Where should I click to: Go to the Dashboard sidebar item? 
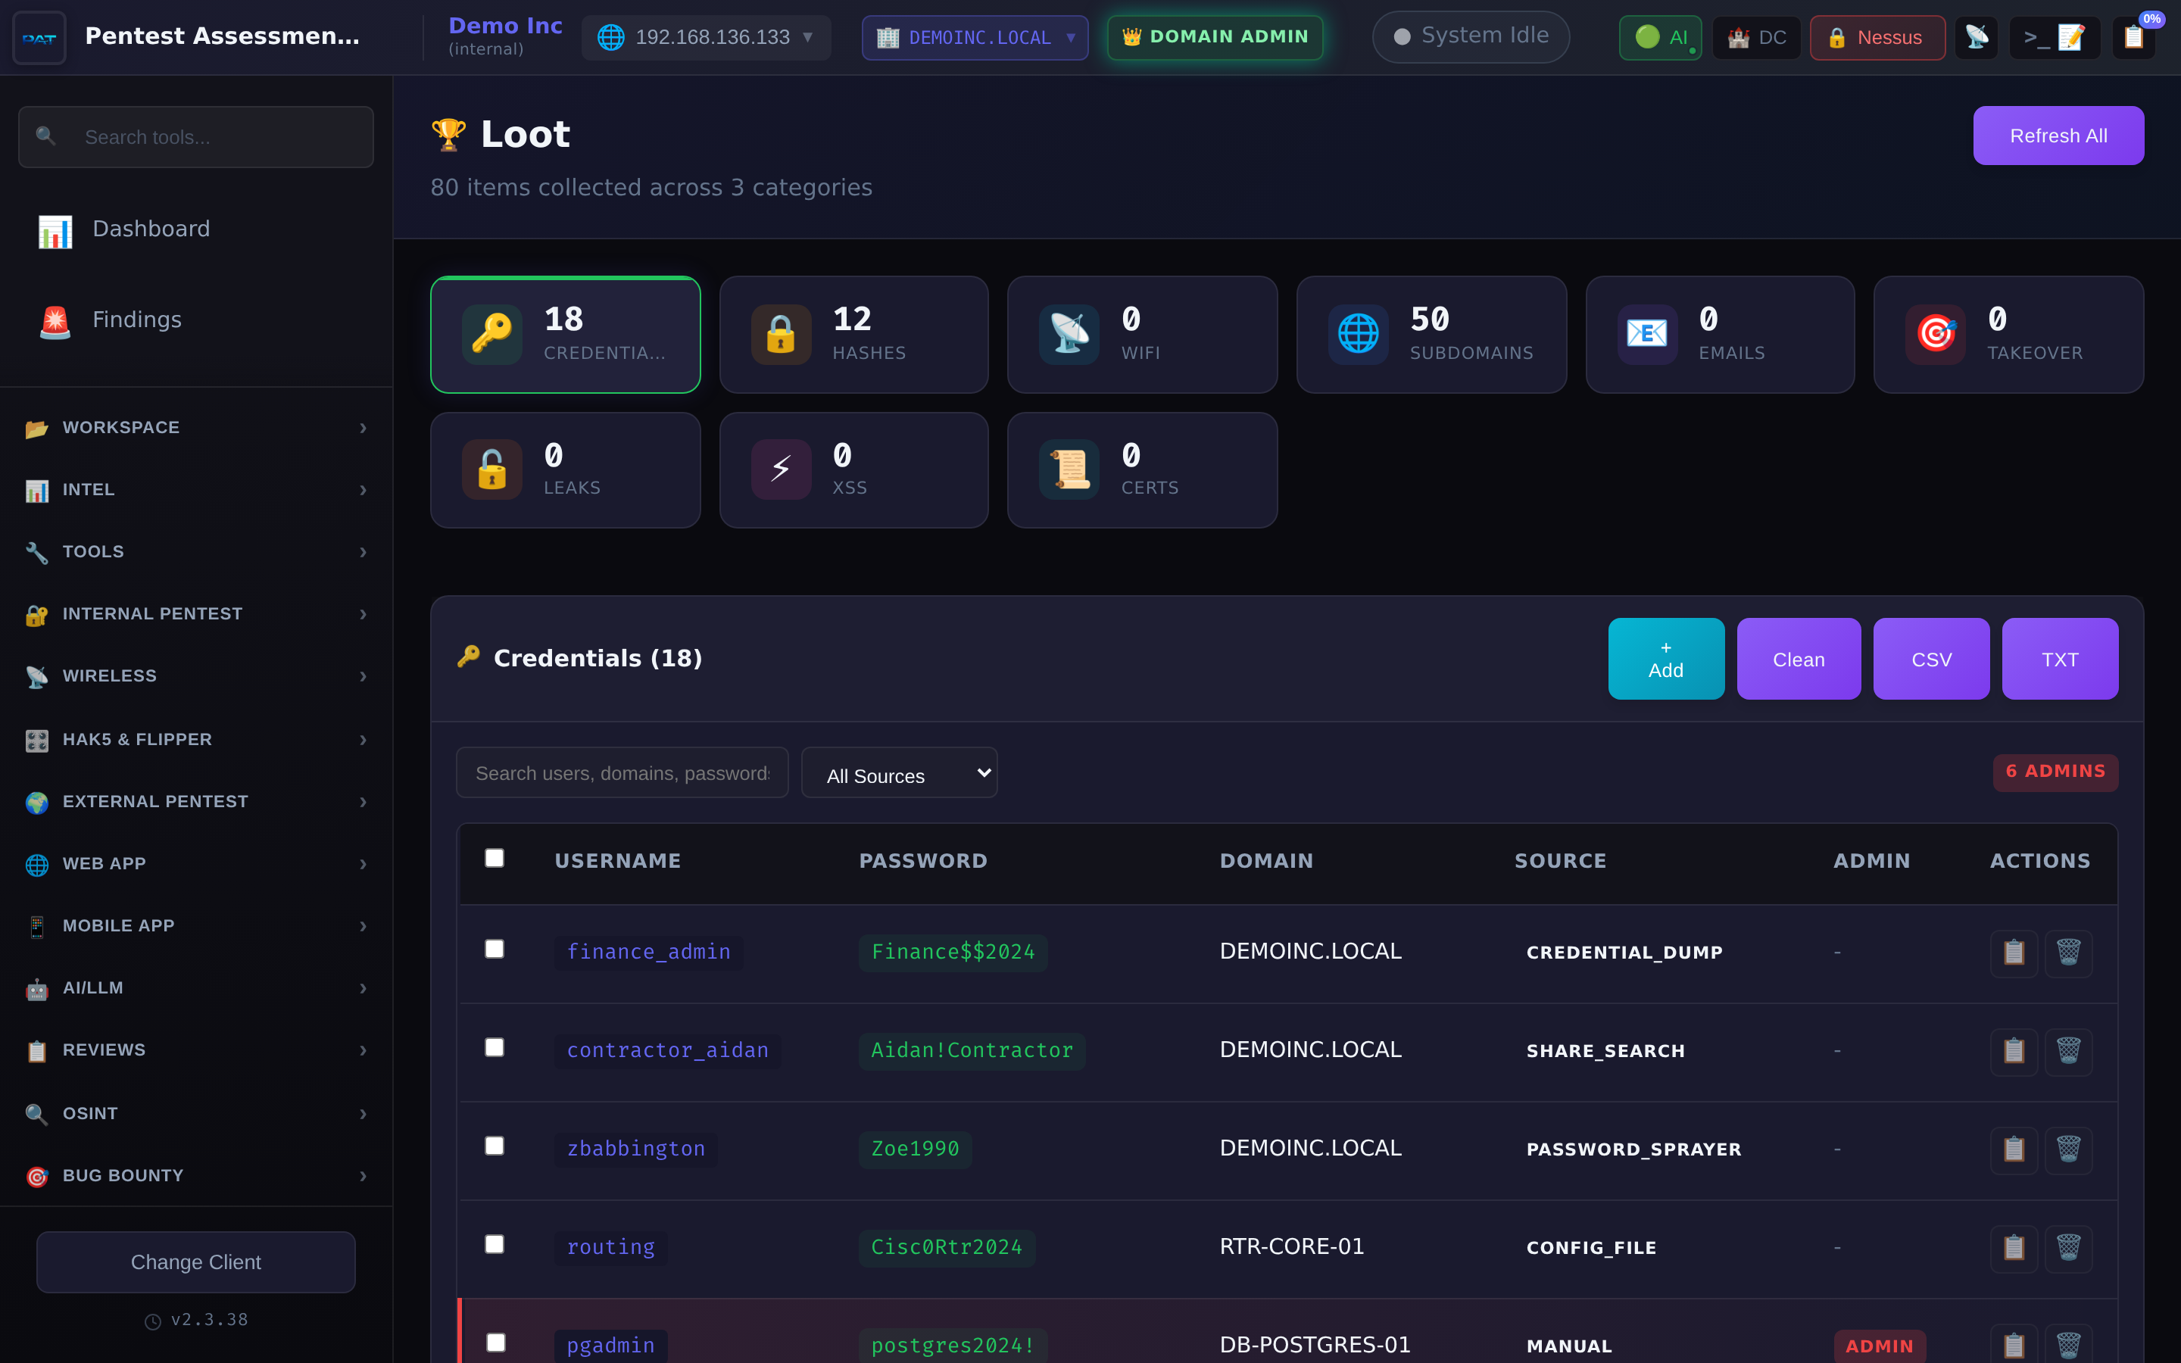coord(151,228)
